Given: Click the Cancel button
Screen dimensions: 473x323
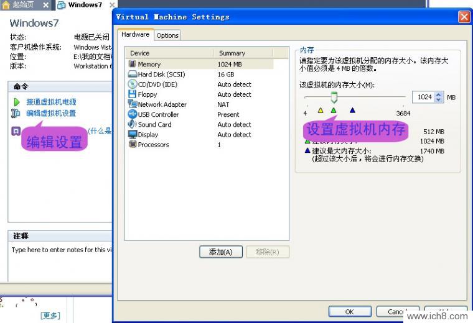Looking at the screenshot, I should pyautogui.click(x=398, y=312).
